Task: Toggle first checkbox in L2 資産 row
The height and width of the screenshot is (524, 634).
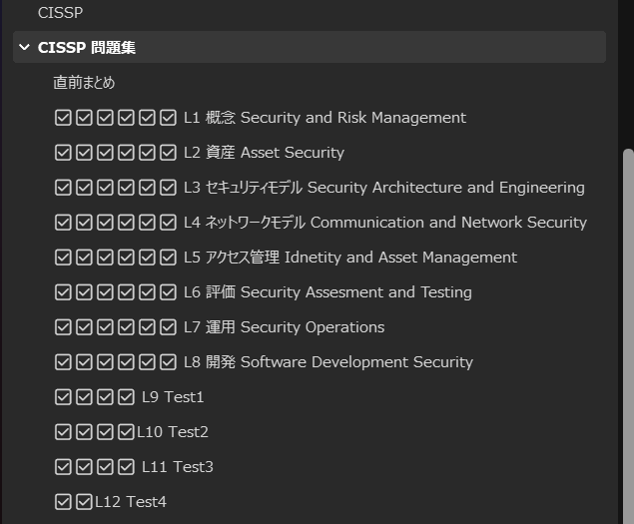Action: pos(63,153)
